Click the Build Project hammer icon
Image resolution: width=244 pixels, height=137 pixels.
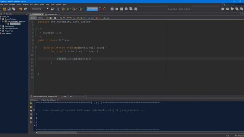[58, 9]
